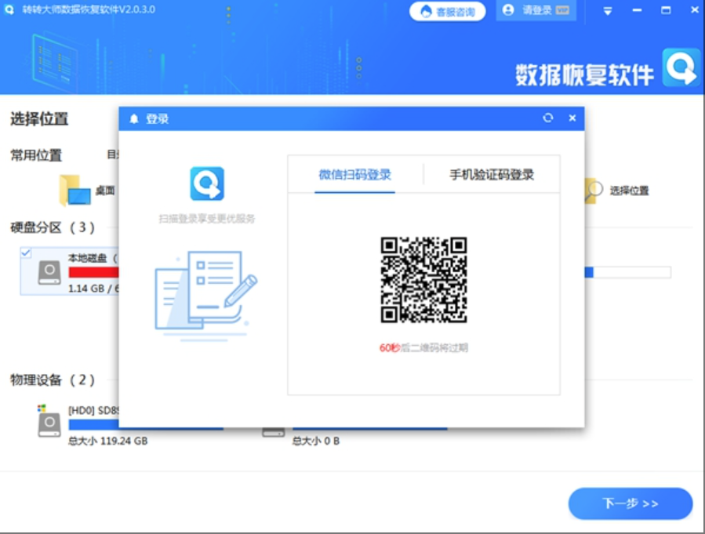Click the 硬盘分区 (3) section heading
Screen dimensions: 705x534
pos(53,227)
